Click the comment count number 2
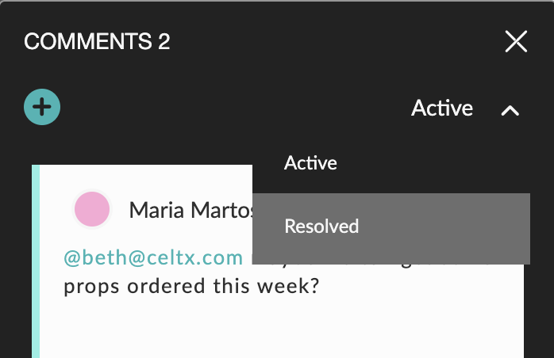The height and width of the screenshot is (358, 554). pyautogui.click(x=164, y=41)
